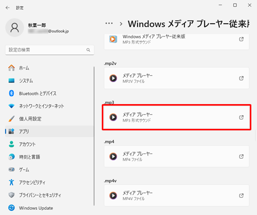Viewport: 257px width, 215px height.
Task: Click the システム monitor icon
Action: (x=11, y=81)
